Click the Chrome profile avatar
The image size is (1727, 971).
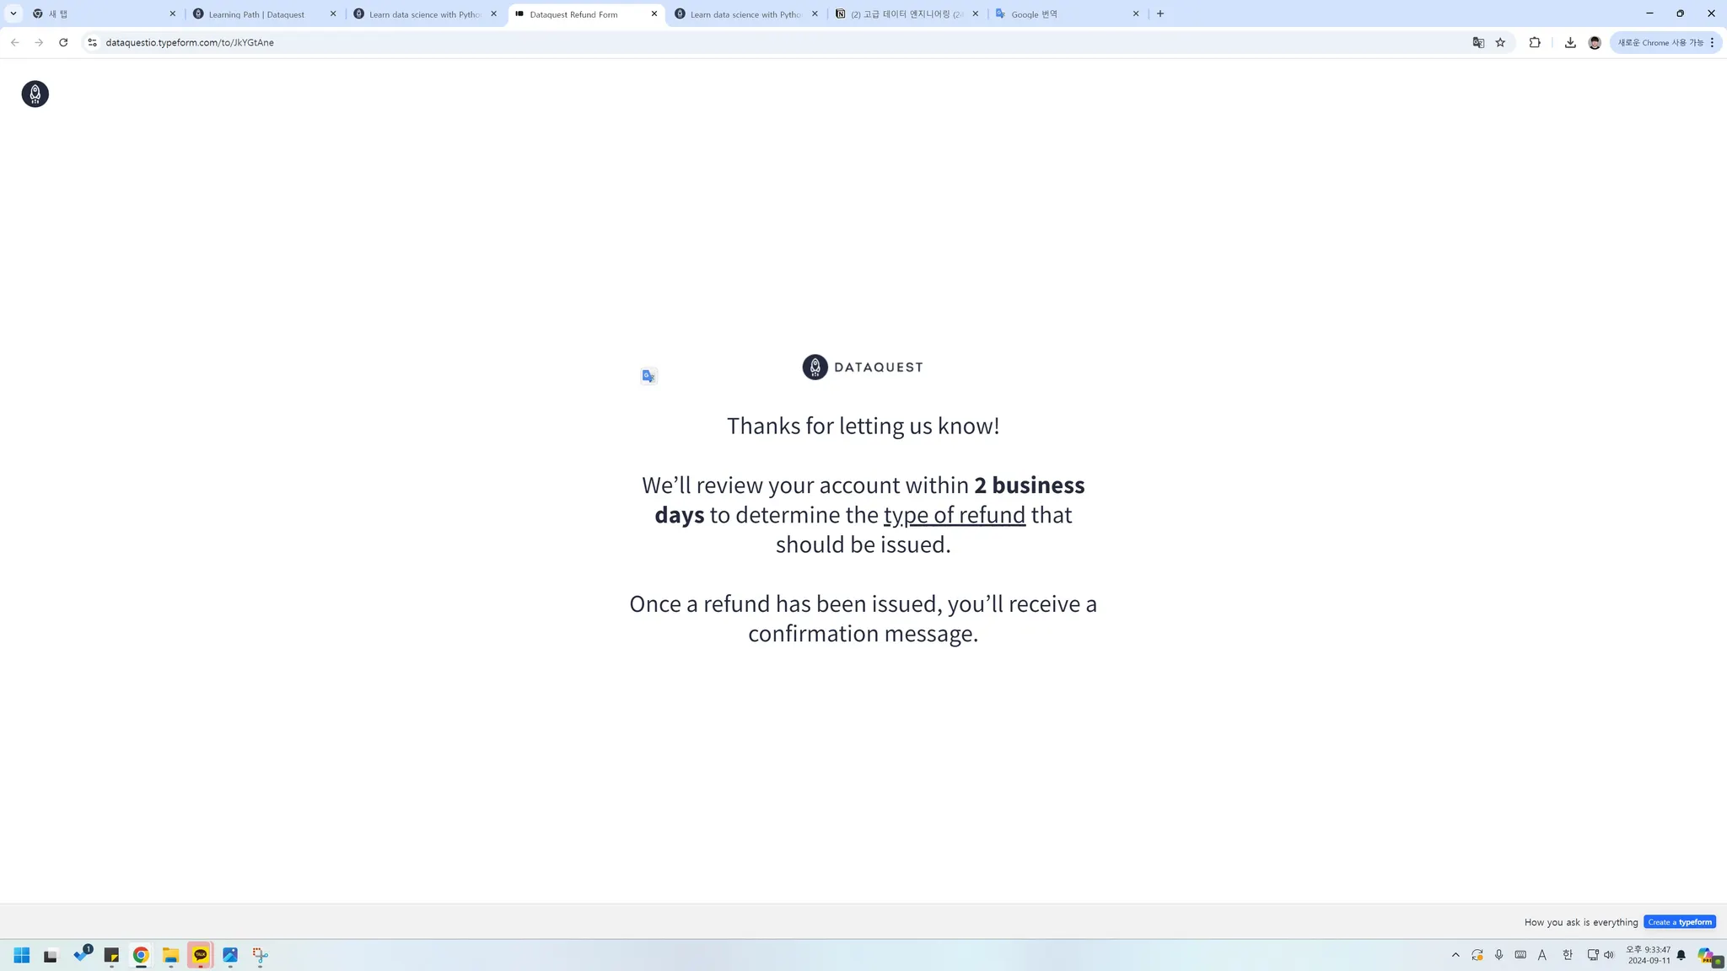tap(1595, 42)
